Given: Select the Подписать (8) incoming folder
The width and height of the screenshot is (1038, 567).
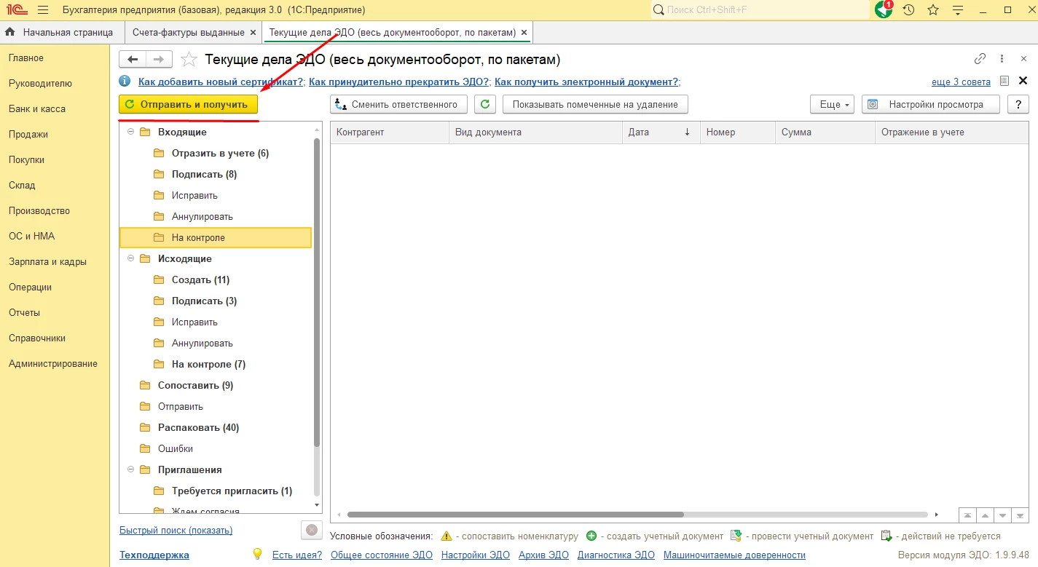Looking at the screenshot, I should 204,175.
